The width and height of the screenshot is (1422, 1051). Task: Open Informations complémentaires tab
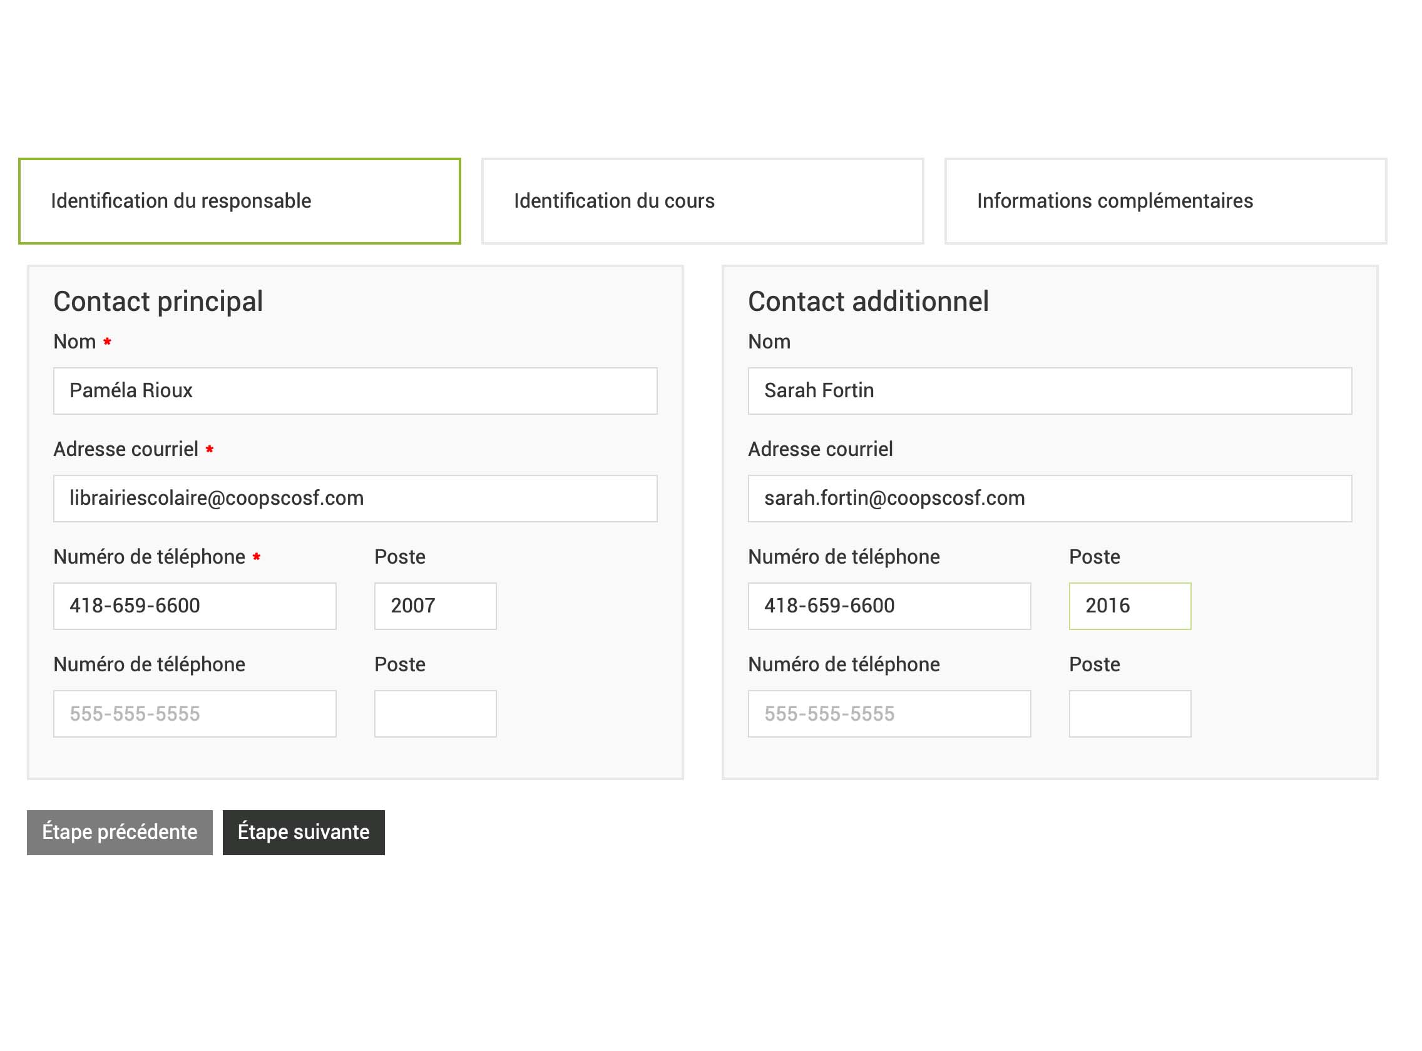click(x=1165, y=201)
